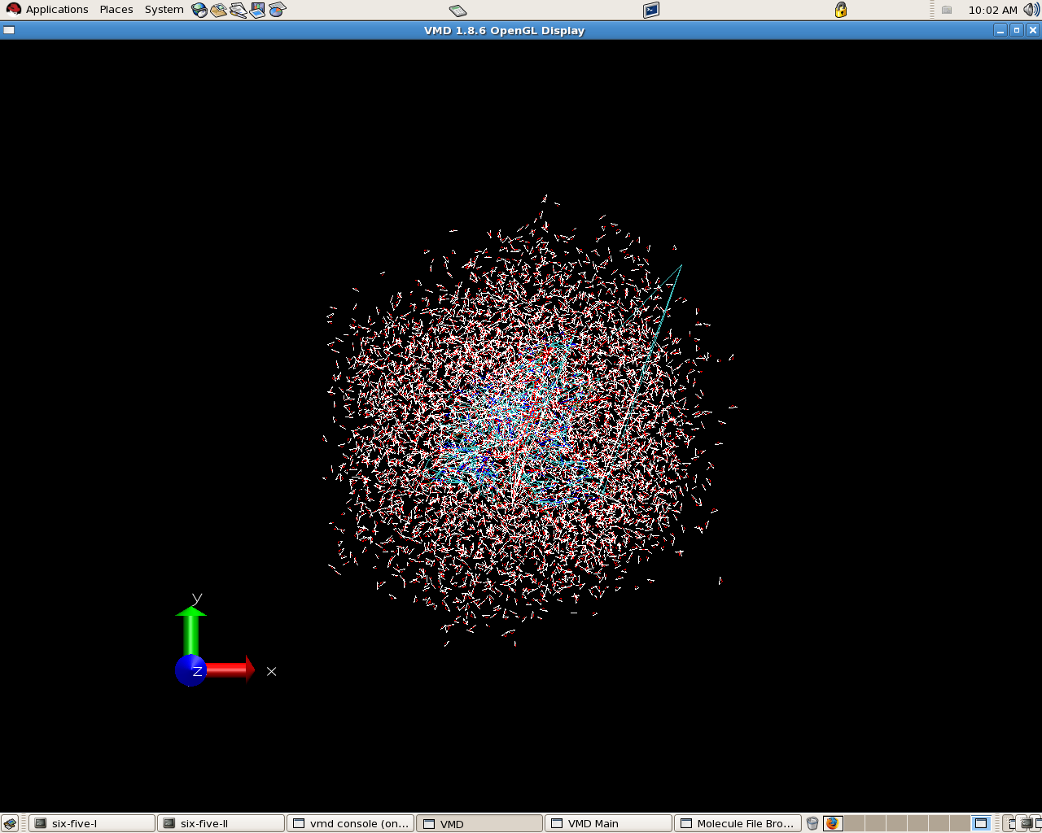Image resolution: width=1042 pixels, height=833 pixels.
Task: Open the Places menu
Action: (x=116, y=10)
